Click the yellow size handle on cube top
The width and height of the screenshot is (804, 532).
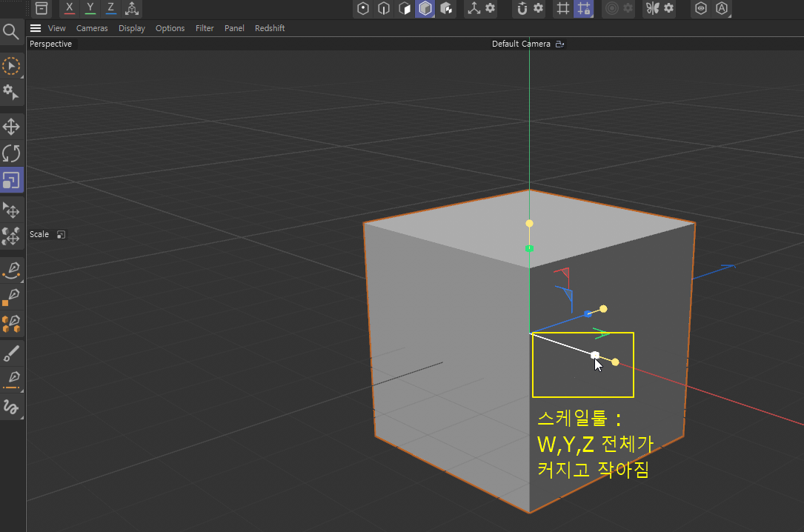click(530, 224)
